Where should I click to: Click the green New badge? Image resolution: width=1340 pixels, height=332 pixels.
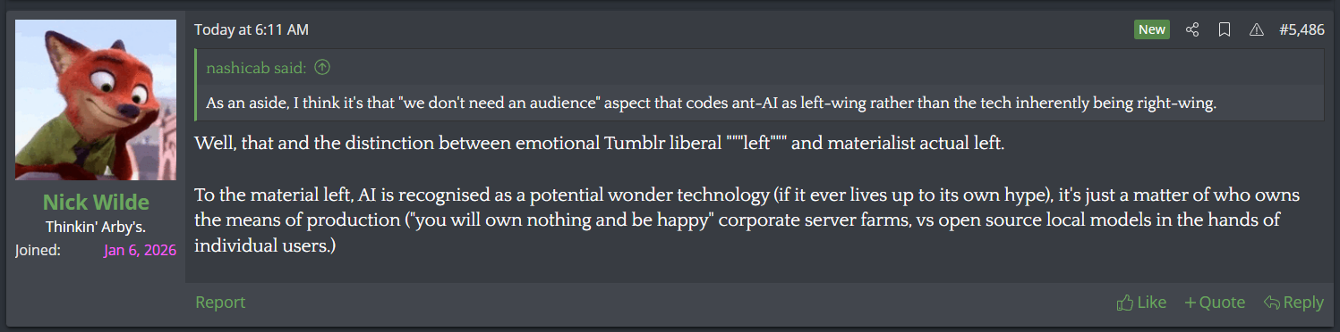pyautogui.click(x=1152, y=29)
